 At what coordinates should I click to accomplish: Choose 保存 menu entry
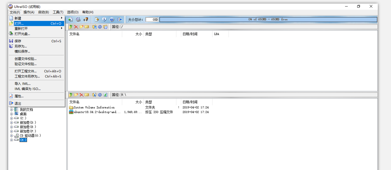36,41
